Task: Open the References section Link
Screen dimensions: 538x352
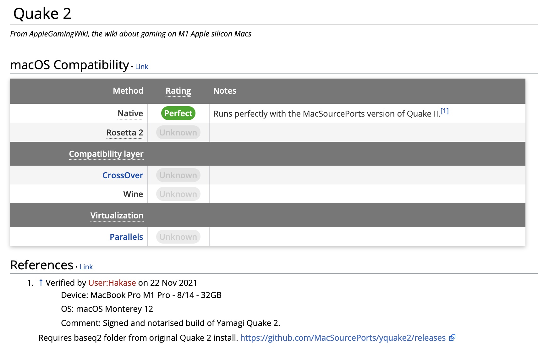Action: (86, 267)
